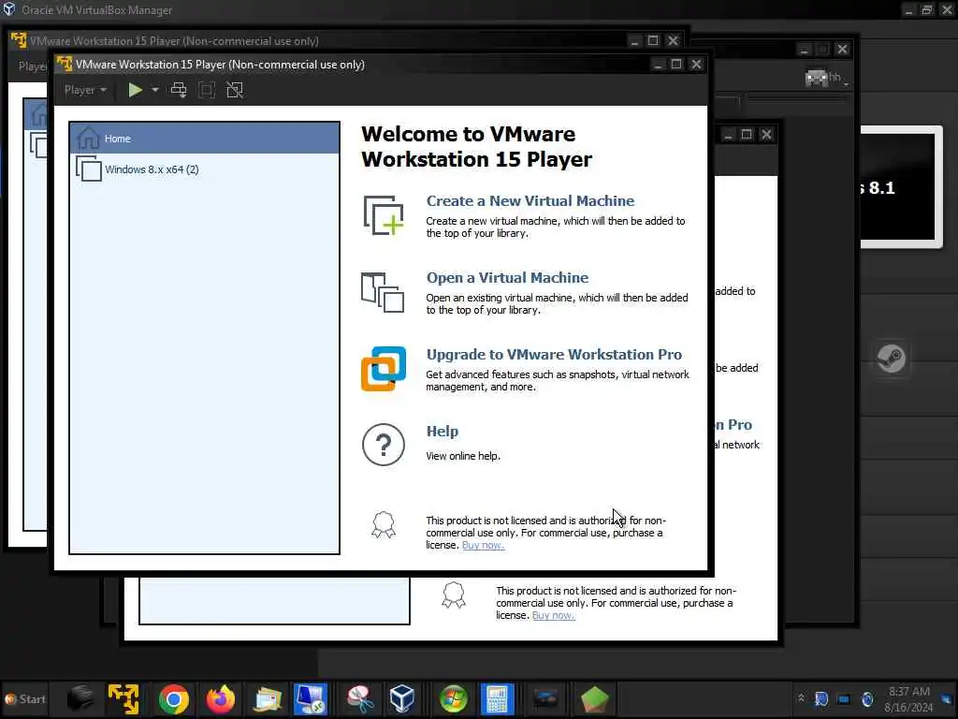This screenshot has height=719, width=958.
Task: Click the Steam icon in background window
Action: click(x=891, y=359)
